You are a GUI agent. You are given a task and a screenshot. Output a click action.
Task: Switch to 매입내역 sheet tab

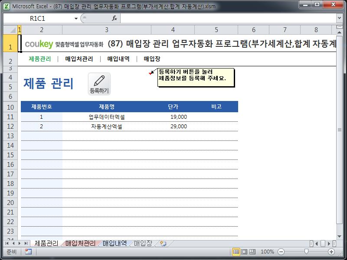[x=115, y=244]
